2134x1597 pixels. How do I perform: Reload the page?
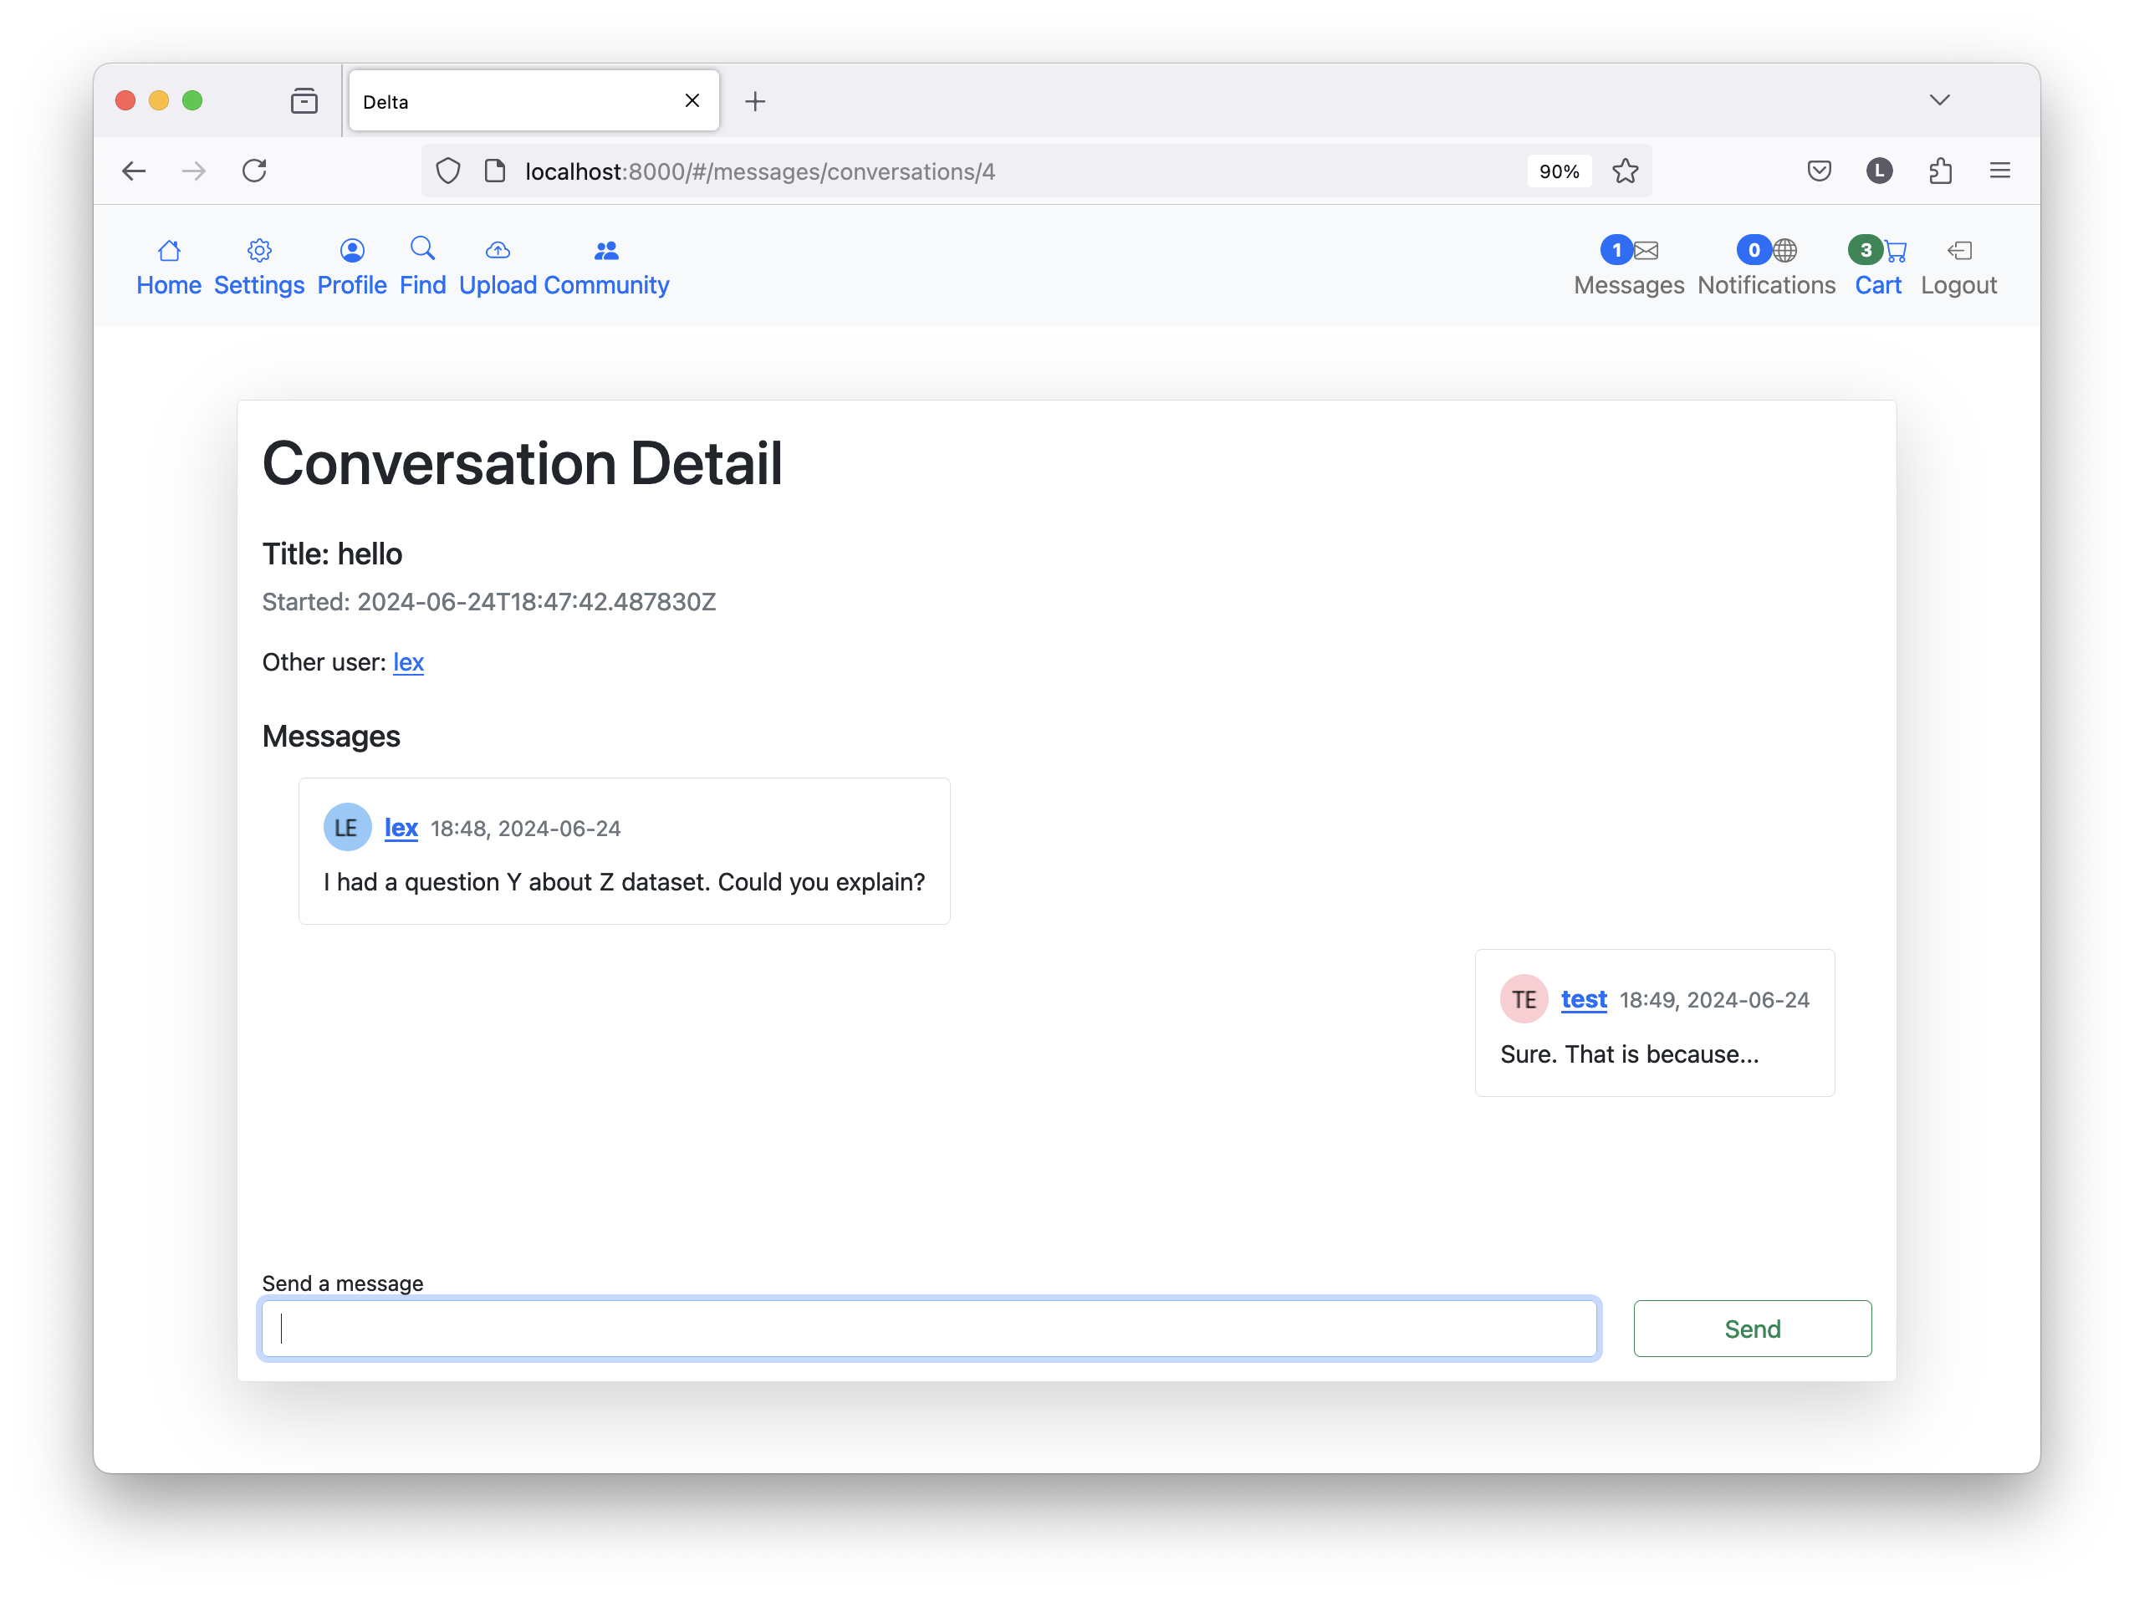255,171
